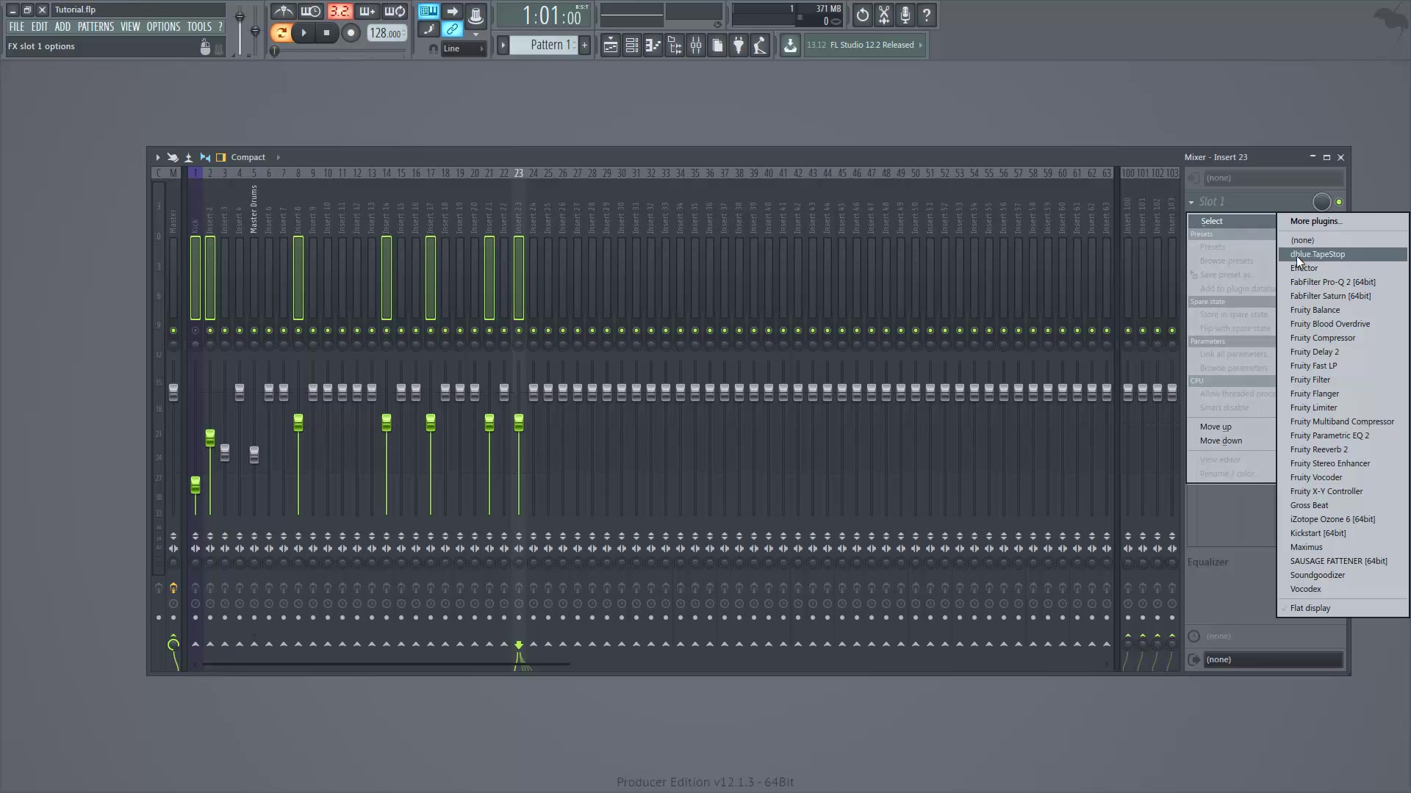Click More plugins... entry
The image size is (1411, 793).
point(1315,221)
